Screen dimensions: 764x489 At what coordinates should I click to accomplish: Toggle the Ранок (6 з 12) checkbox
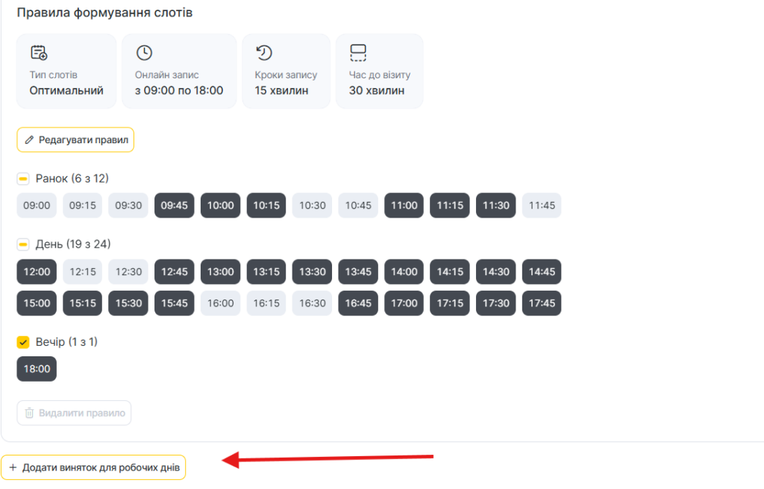click(x=23, y=179)
